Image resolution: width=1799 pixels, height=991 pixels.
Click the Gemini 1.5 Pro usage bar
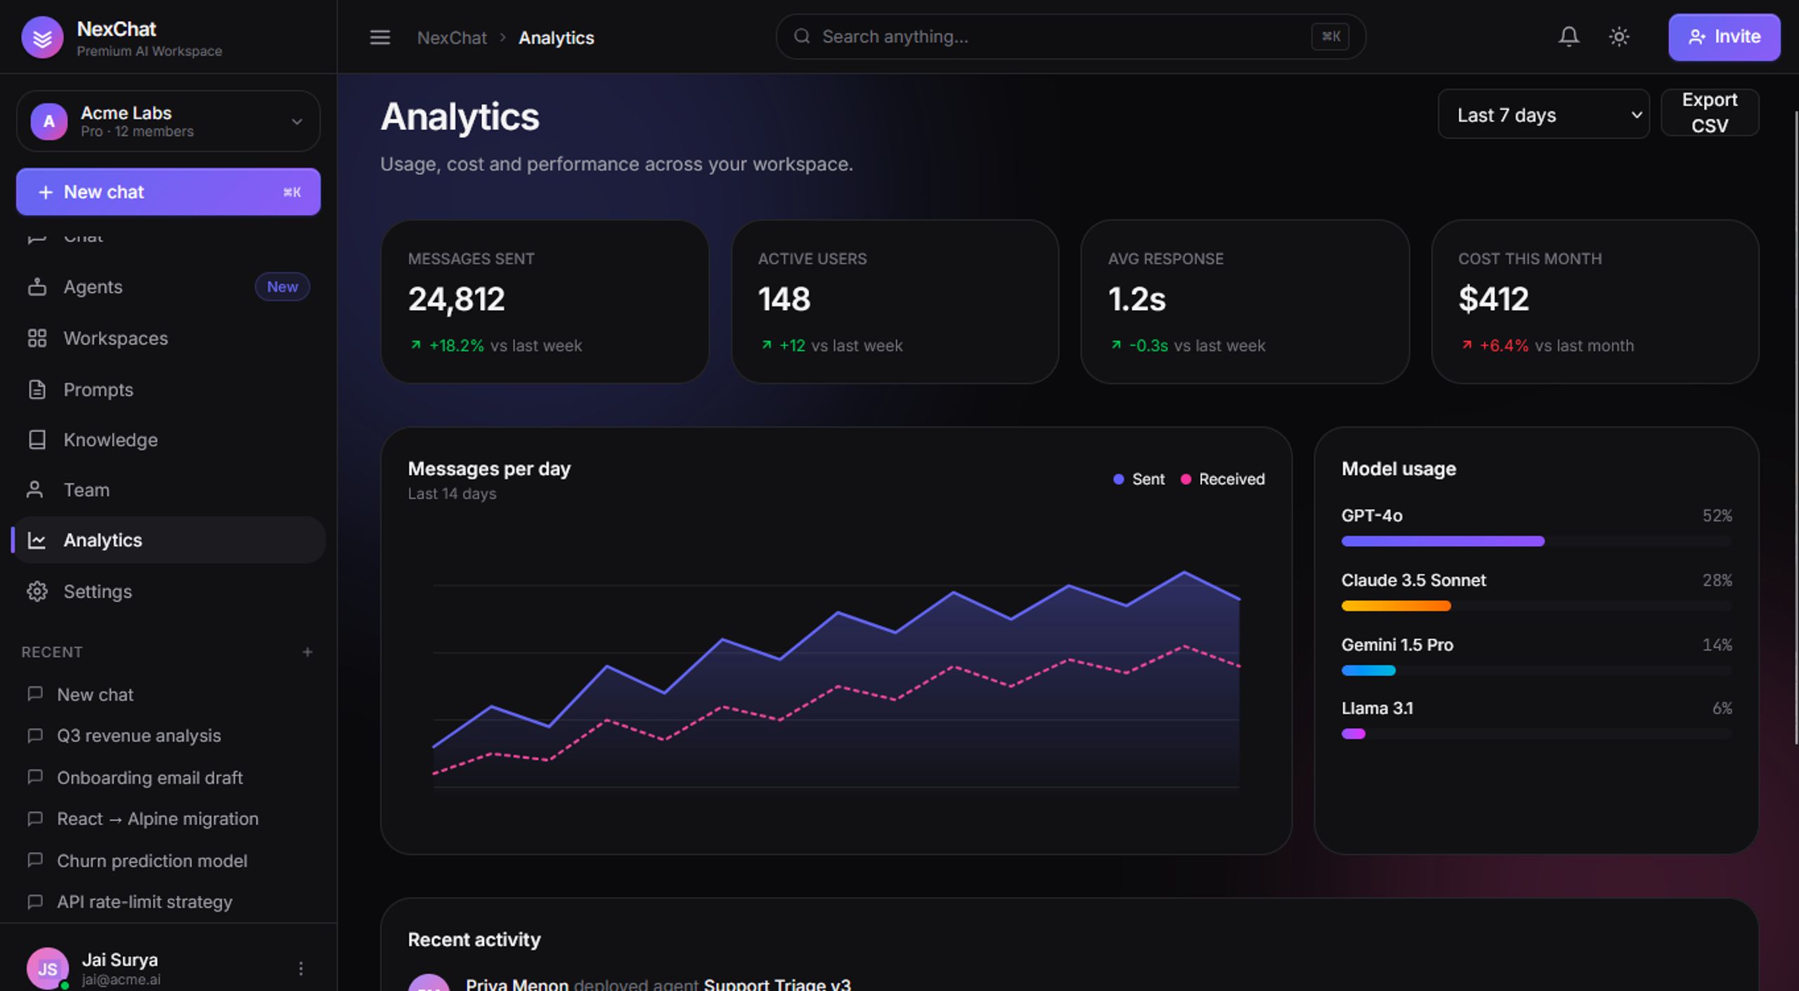pyautogui.click(x=1537, y=671)
